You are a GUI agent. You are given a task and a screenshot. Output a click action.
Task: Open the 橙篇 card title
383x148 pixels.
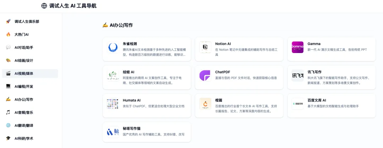pyautogui.click(x=218, y=100)
